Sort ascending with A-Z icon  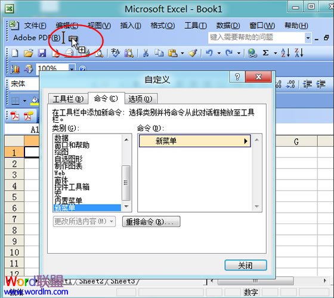click(x=286, y=53)
